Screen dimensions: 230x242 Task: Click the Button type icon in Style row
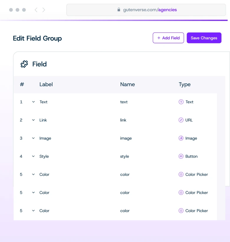(x=181, y=156)
